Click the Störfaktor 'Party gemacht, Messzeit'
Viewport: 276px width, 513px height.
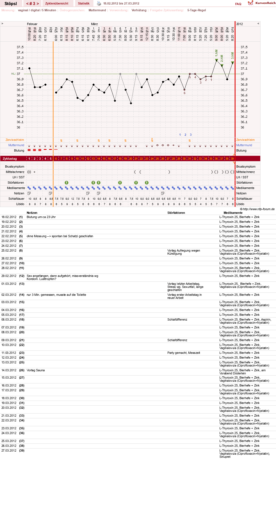tap(184, 353)
